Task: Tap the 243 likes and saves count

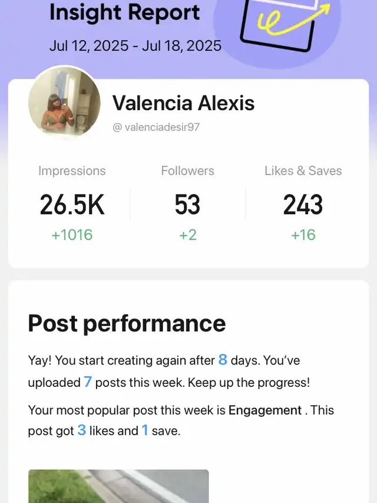Action: (x=303, y=205)
